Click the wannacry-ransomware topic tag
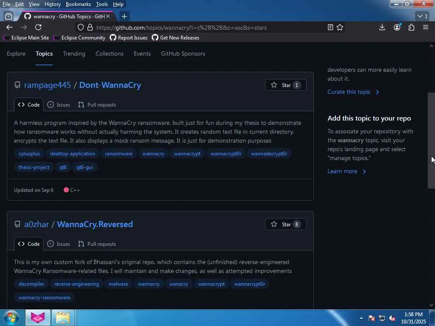435x326 pixels. (x=44, y=298)
